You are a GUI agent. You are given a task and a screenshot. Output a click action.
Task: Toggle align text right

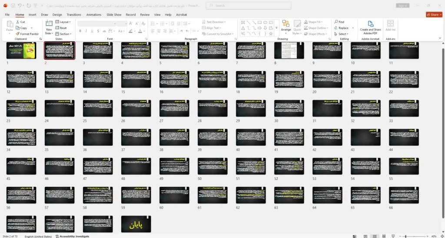165,31
